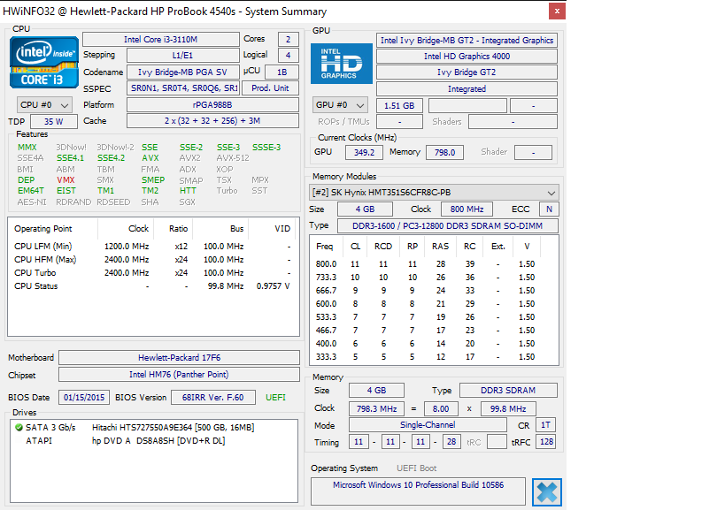Screen dimensions: 725x510
Task: Click the CPU Status row
Action: [153, 286]
